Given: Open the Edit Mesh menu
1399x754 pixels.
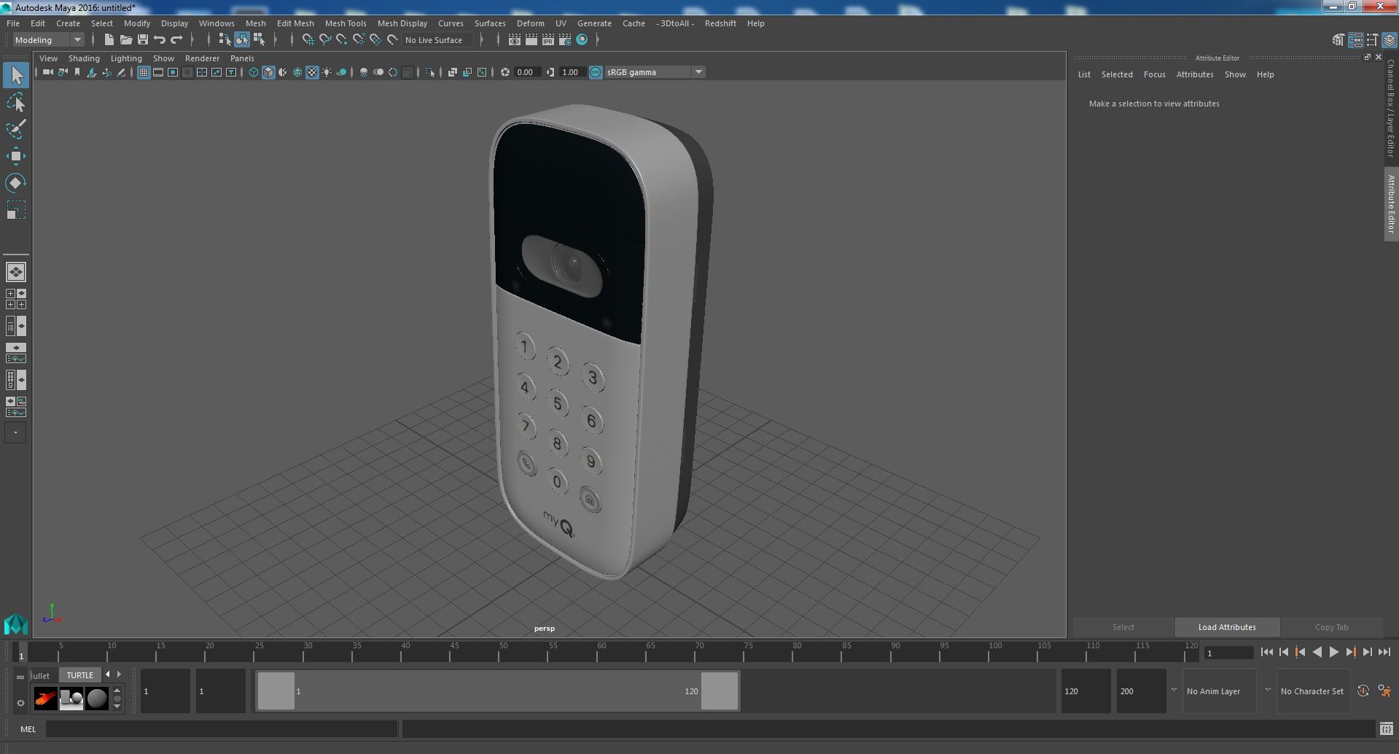Looking at the screenshot, I should point(295,23).
